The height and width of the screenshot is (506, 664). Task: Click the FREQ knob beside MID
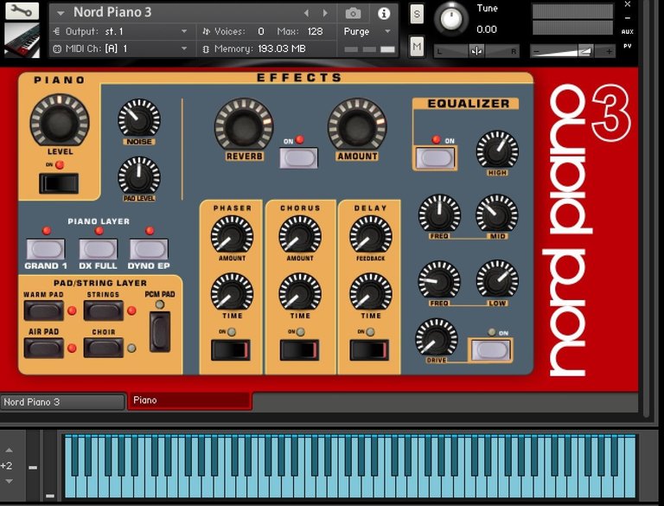[439, 214]
